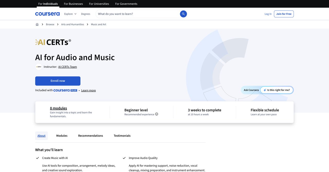Open the 8 modules link
Image resolution: width=329 pixels, height=172 pixels.
tap(58, 108)
